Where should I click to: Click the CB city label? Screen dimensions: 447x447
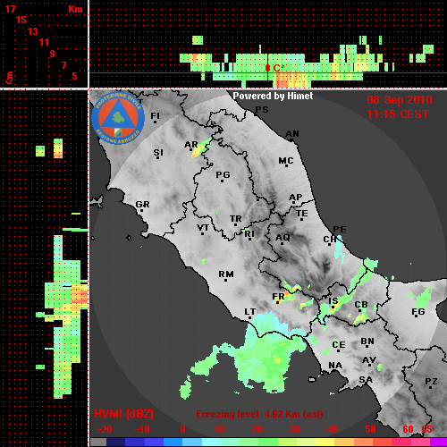pyautogui.click(x=361, y=305)
